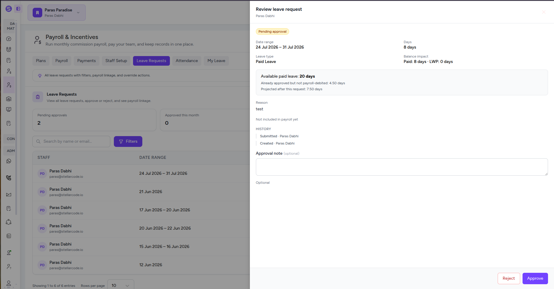The image size is (554, 289).
Task: Switch to the Payments tab
Action: point(87,61)
